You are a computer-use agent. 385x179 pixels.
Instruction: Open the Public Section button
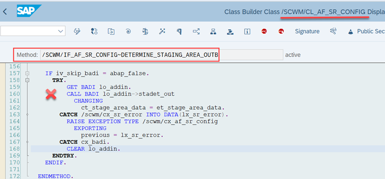coord(366,32)
